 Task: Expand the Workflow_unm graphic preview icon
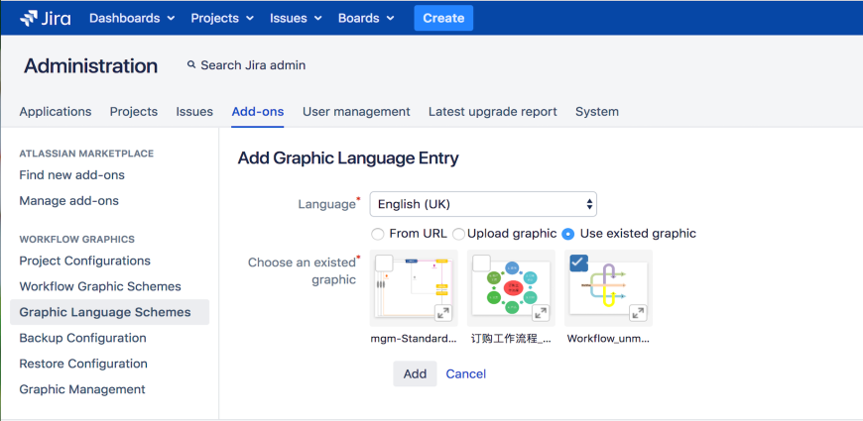(638, 313)
